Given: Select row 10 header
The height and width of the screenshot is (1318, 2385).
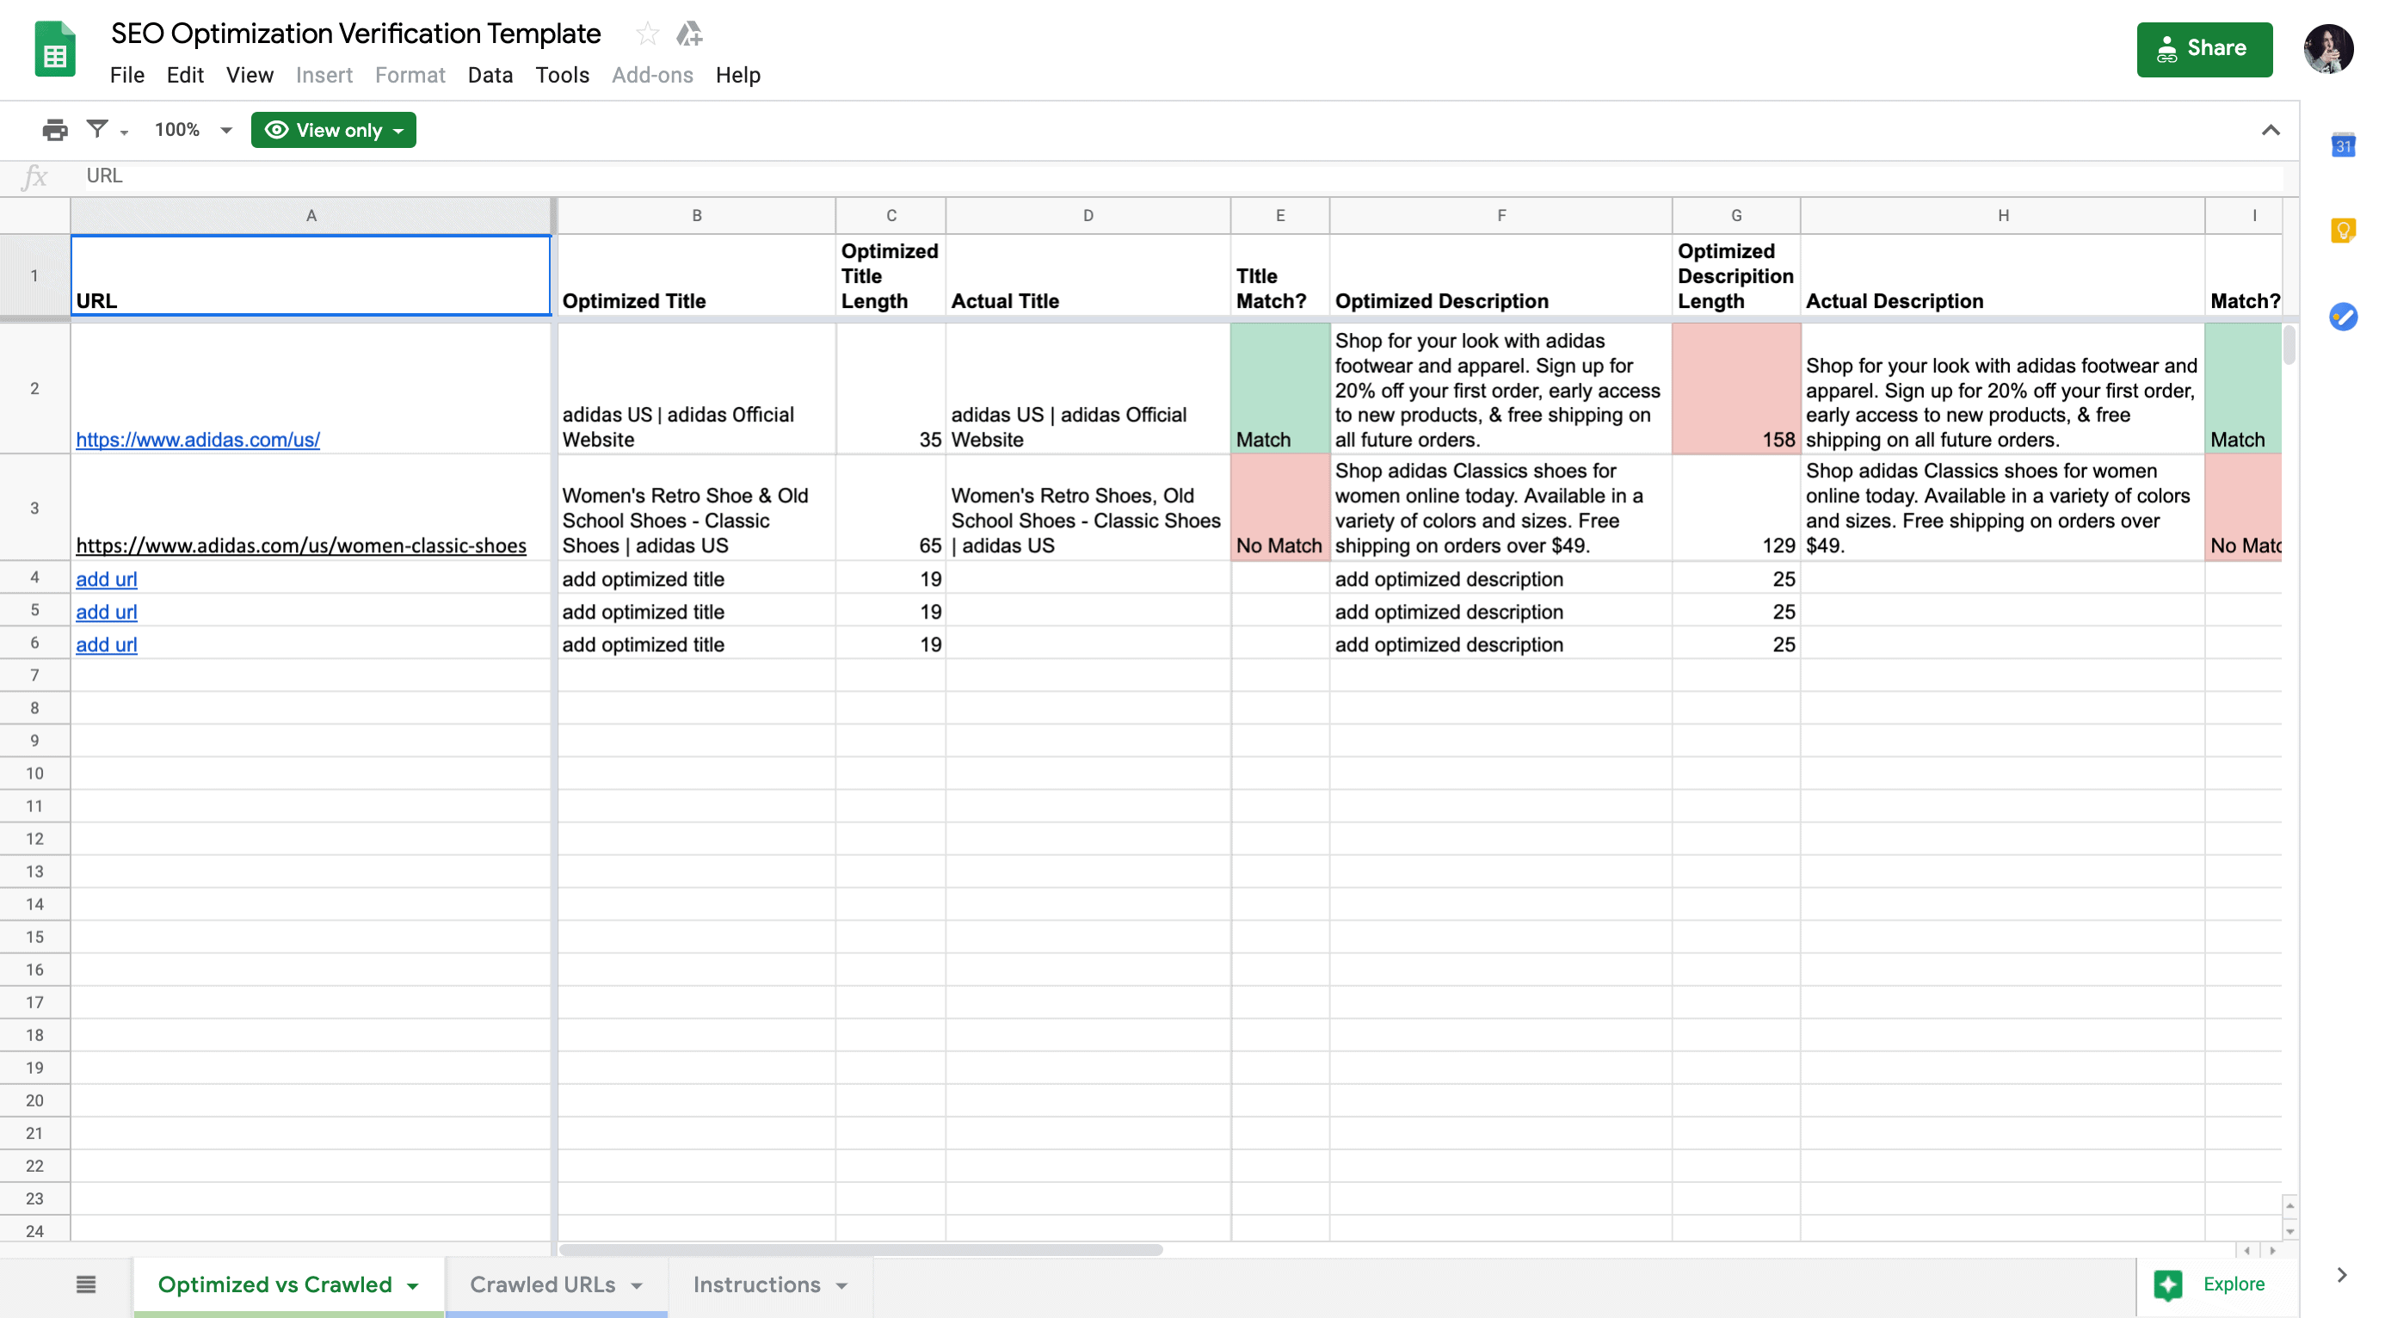Looking at the screenshot, I should coord(35,773).
